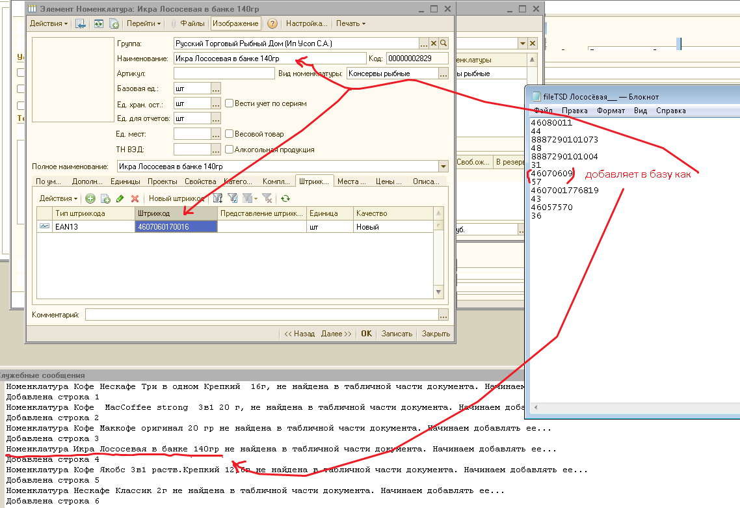Toggle the Весовой товар checkbox

230,134
